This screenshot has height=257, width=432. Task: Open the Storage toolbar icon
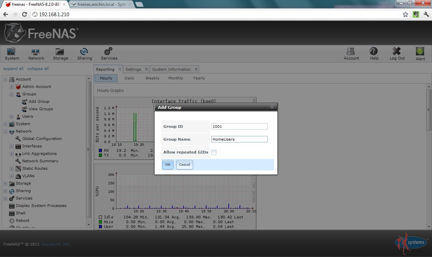point(60,54)
